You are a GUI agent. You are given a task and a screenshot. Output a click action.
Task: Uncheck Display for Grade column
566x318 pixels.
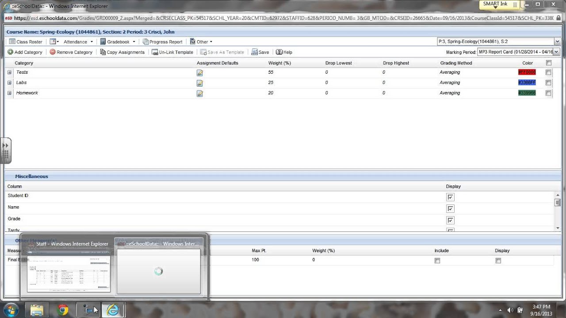(x=450, y=220)
